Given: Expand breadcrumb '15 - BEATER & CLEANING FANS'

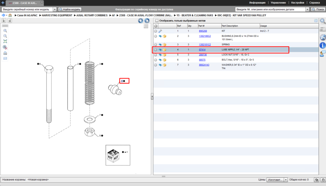Looking at the screenshot, I should pyautogui.click(x=175, y=15).
